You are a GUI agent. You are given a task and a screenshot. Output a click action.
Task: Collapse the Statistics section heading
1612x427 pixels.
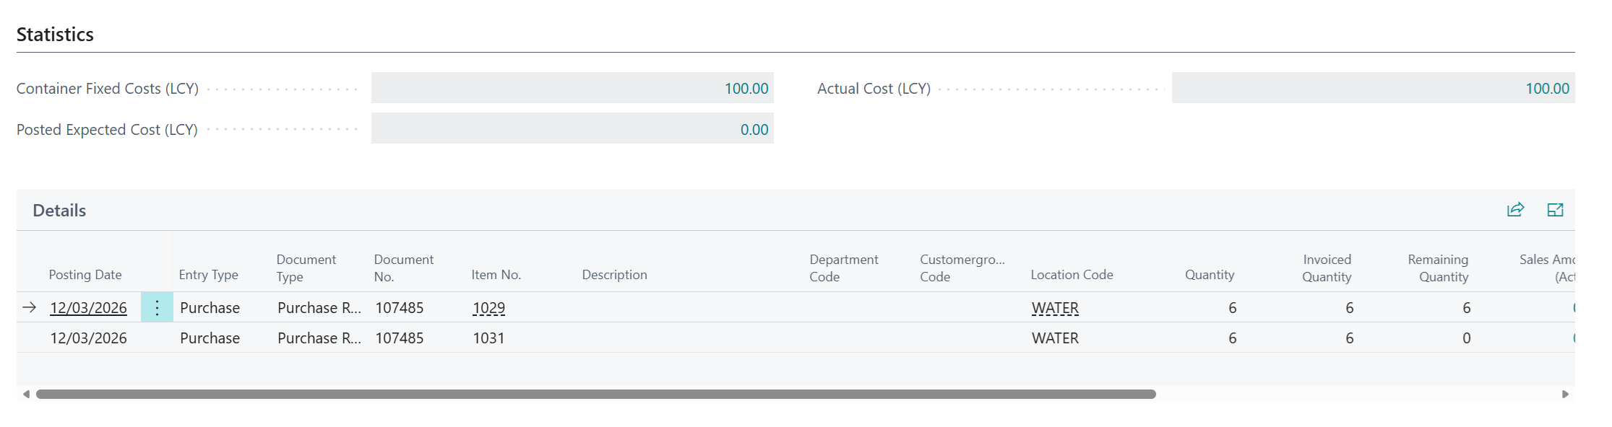pos(55,35)
